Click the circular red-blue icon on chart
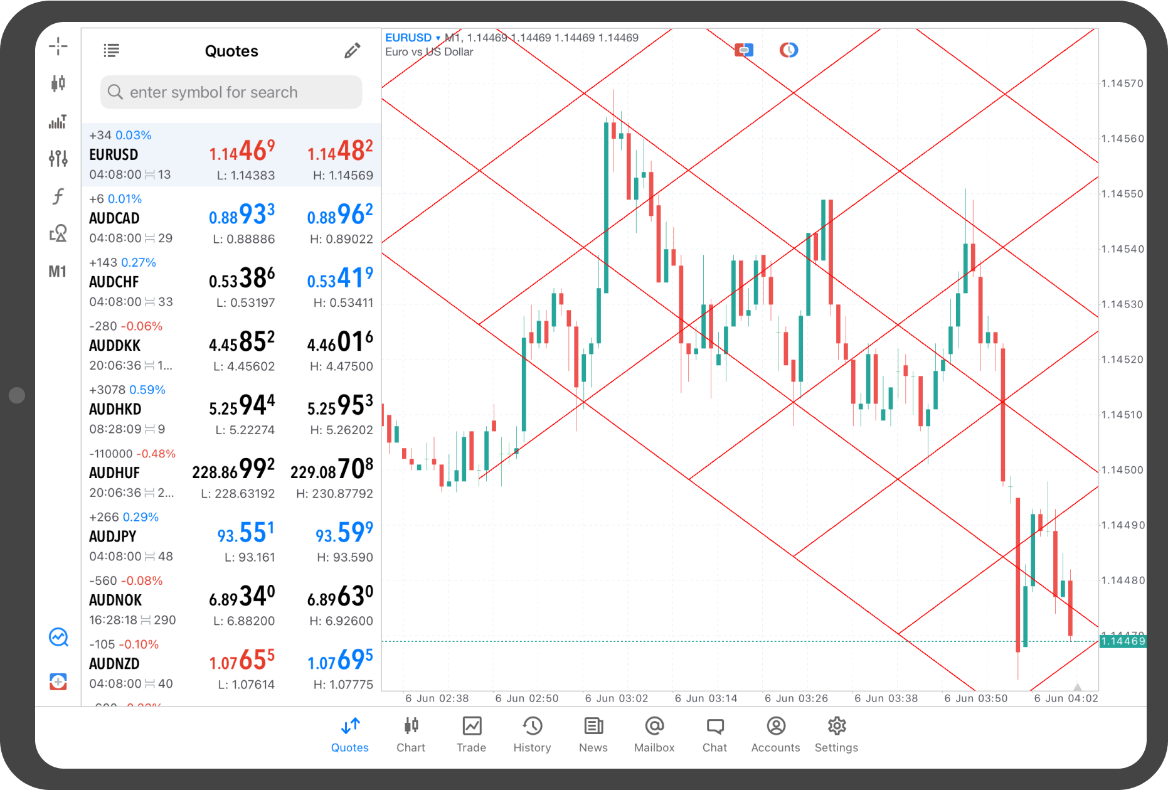The image size is (1168, 790). pyautogui.click(x=788, y=50)
